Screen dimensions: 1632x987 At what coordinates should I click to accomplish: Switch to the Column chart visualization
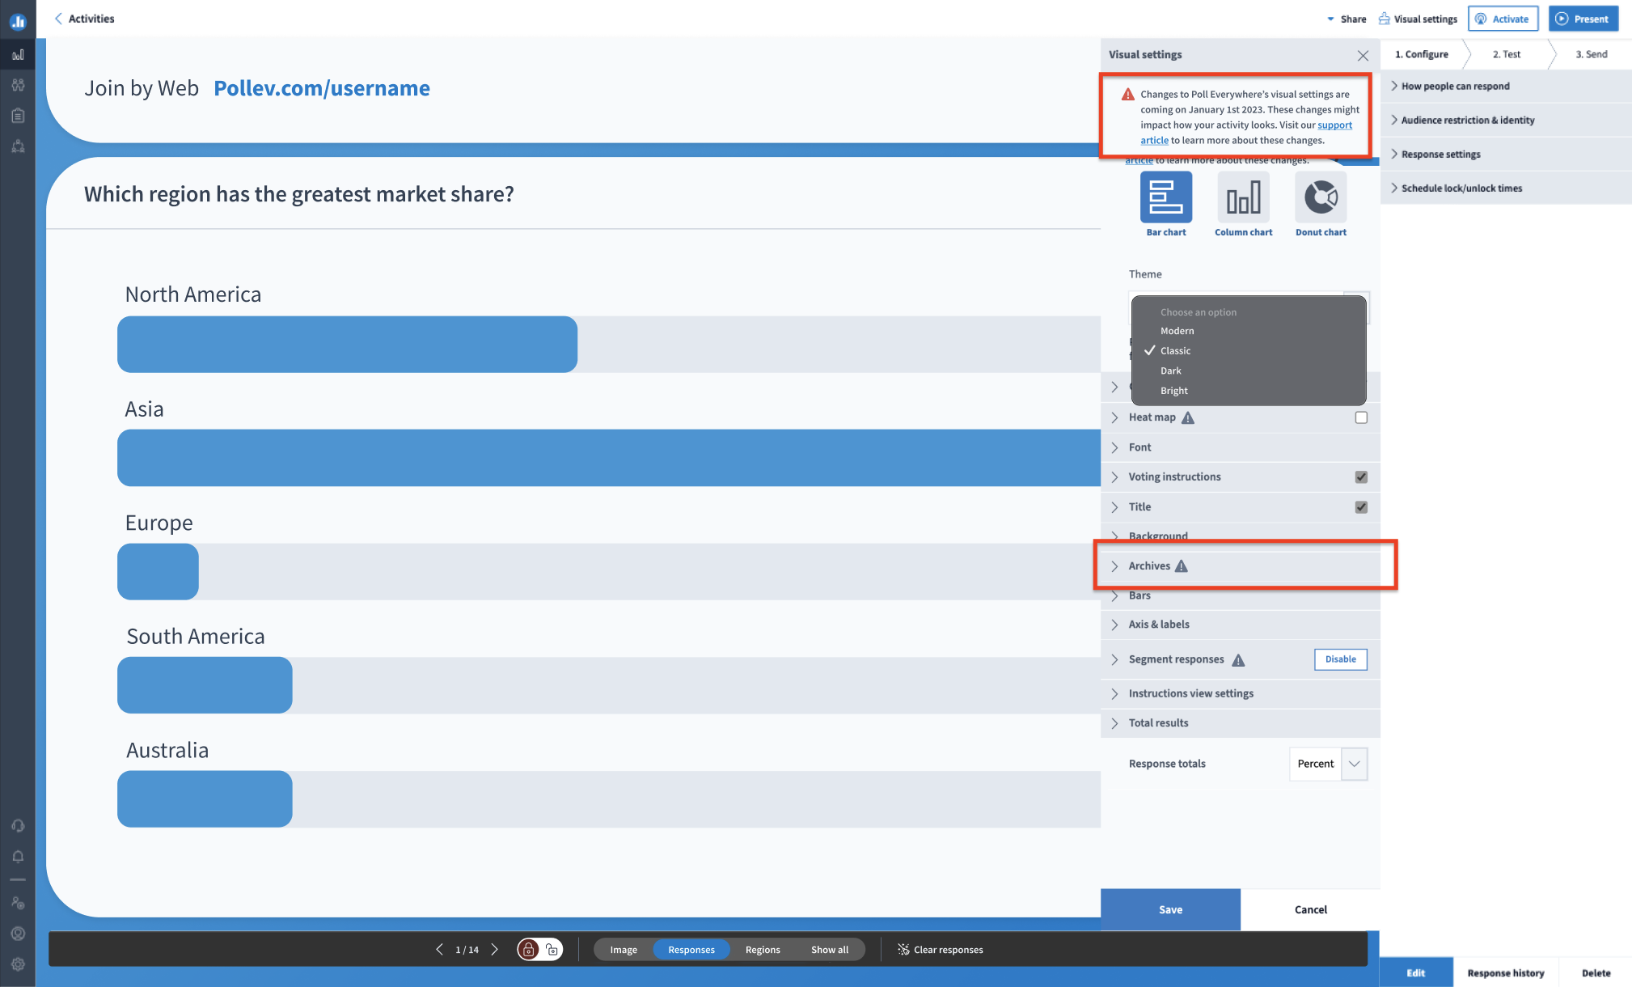tap(1243, 198)
